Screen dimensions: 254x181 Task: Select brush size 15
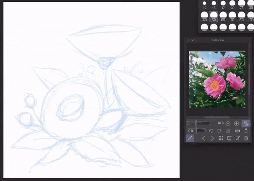[214, 5]
